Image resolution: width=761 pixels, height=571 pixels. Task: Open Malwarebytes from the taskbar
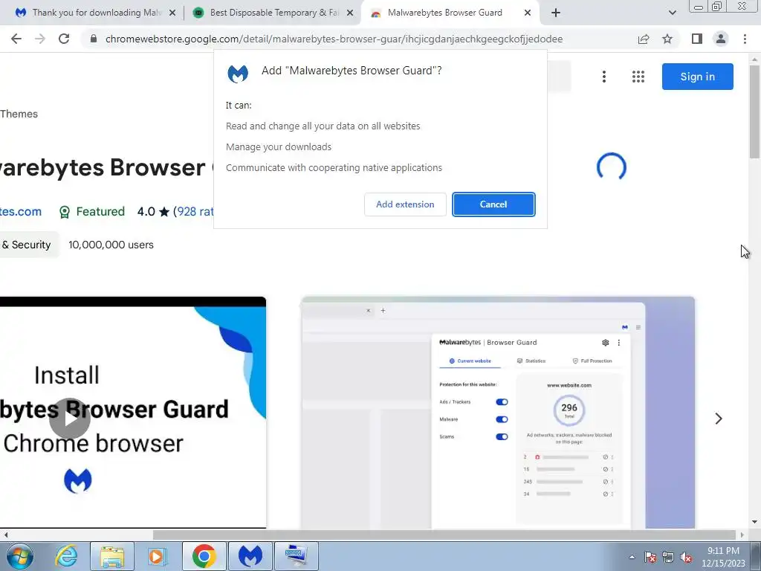click(250, 556)
